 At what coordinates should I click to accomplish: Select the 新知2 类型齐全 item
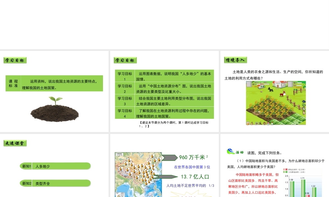coord(55,183)
